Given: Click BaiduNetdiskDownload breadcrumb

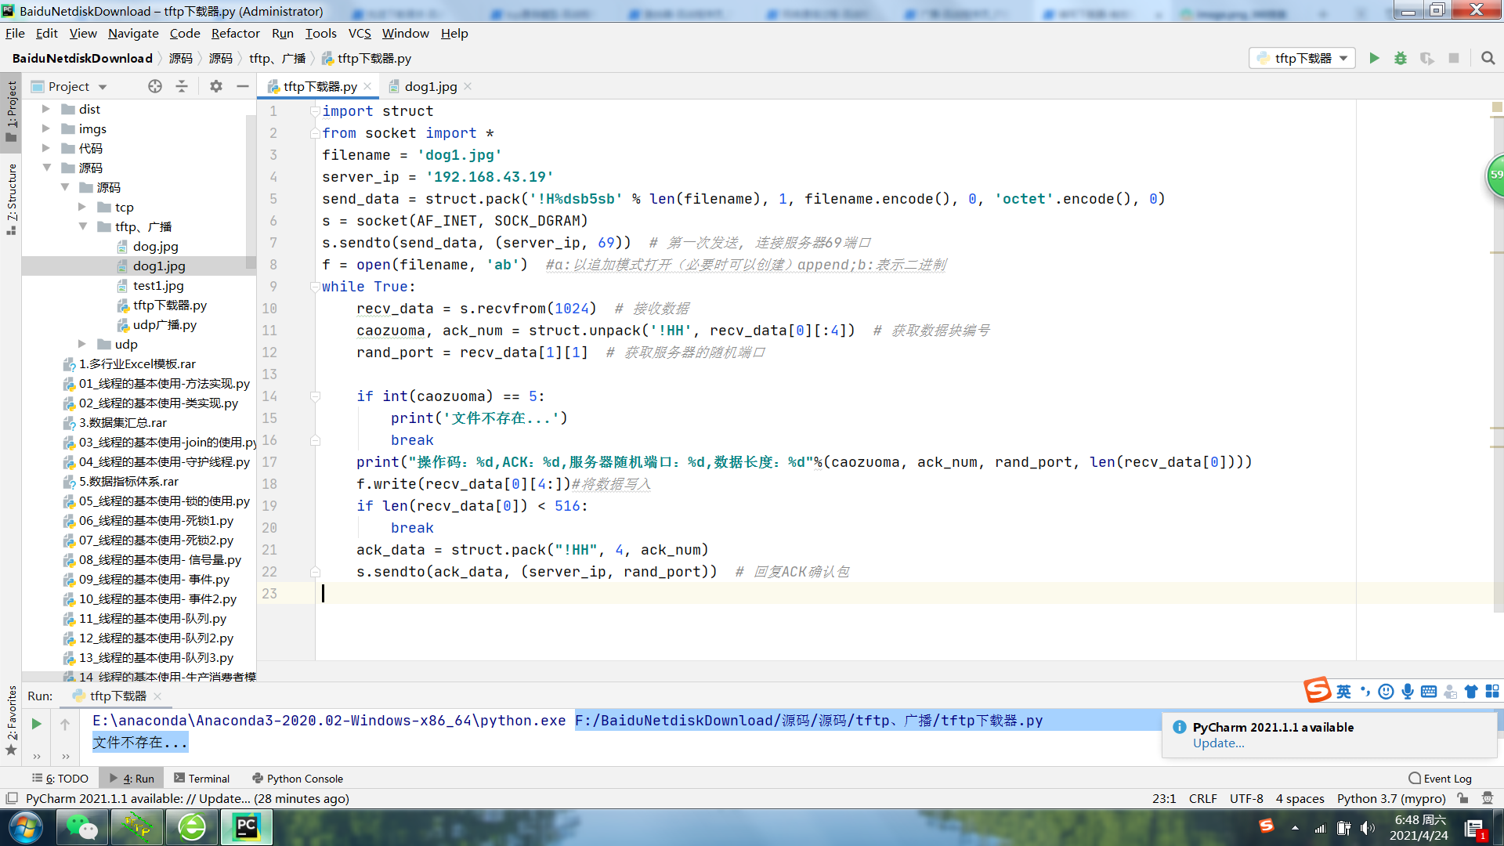Looking at the screenshot, I should (x=82, y=59).
